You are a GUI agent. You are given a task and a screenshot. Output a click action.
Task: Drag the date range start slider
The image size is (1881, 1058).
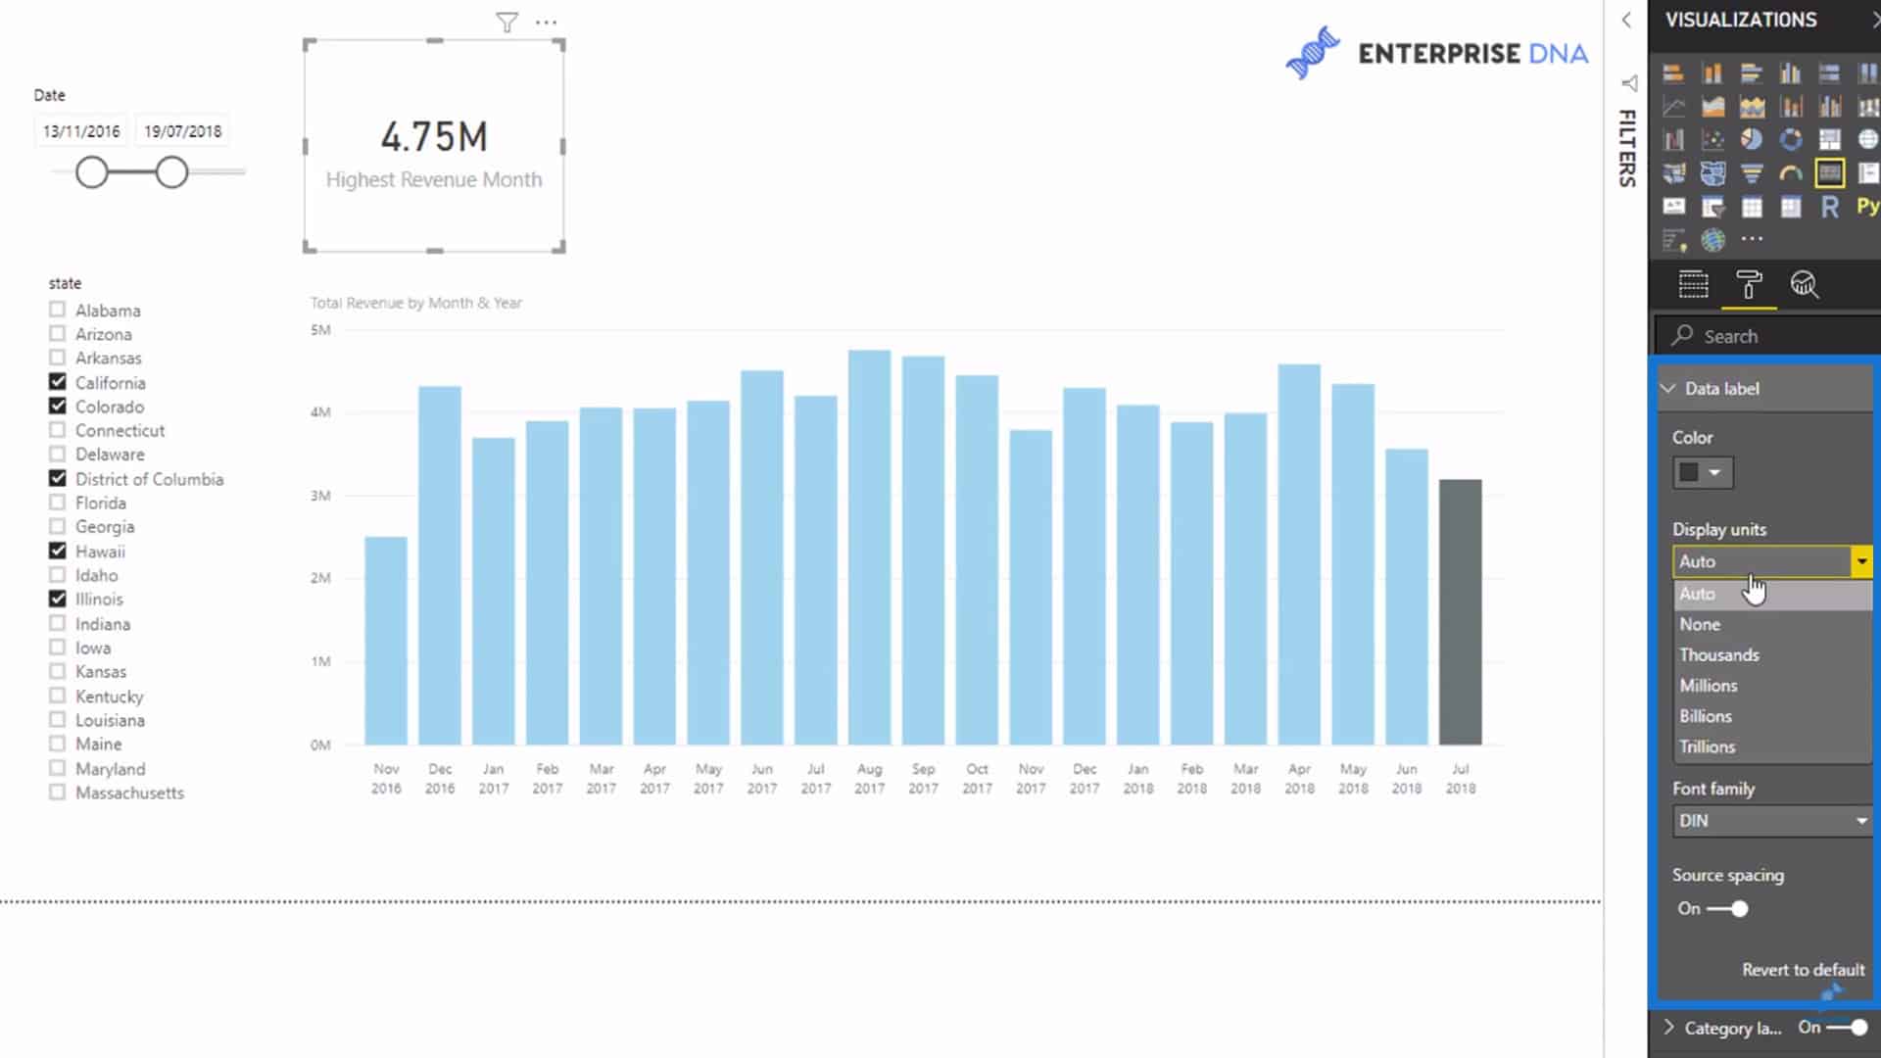[x=92, y=170]
